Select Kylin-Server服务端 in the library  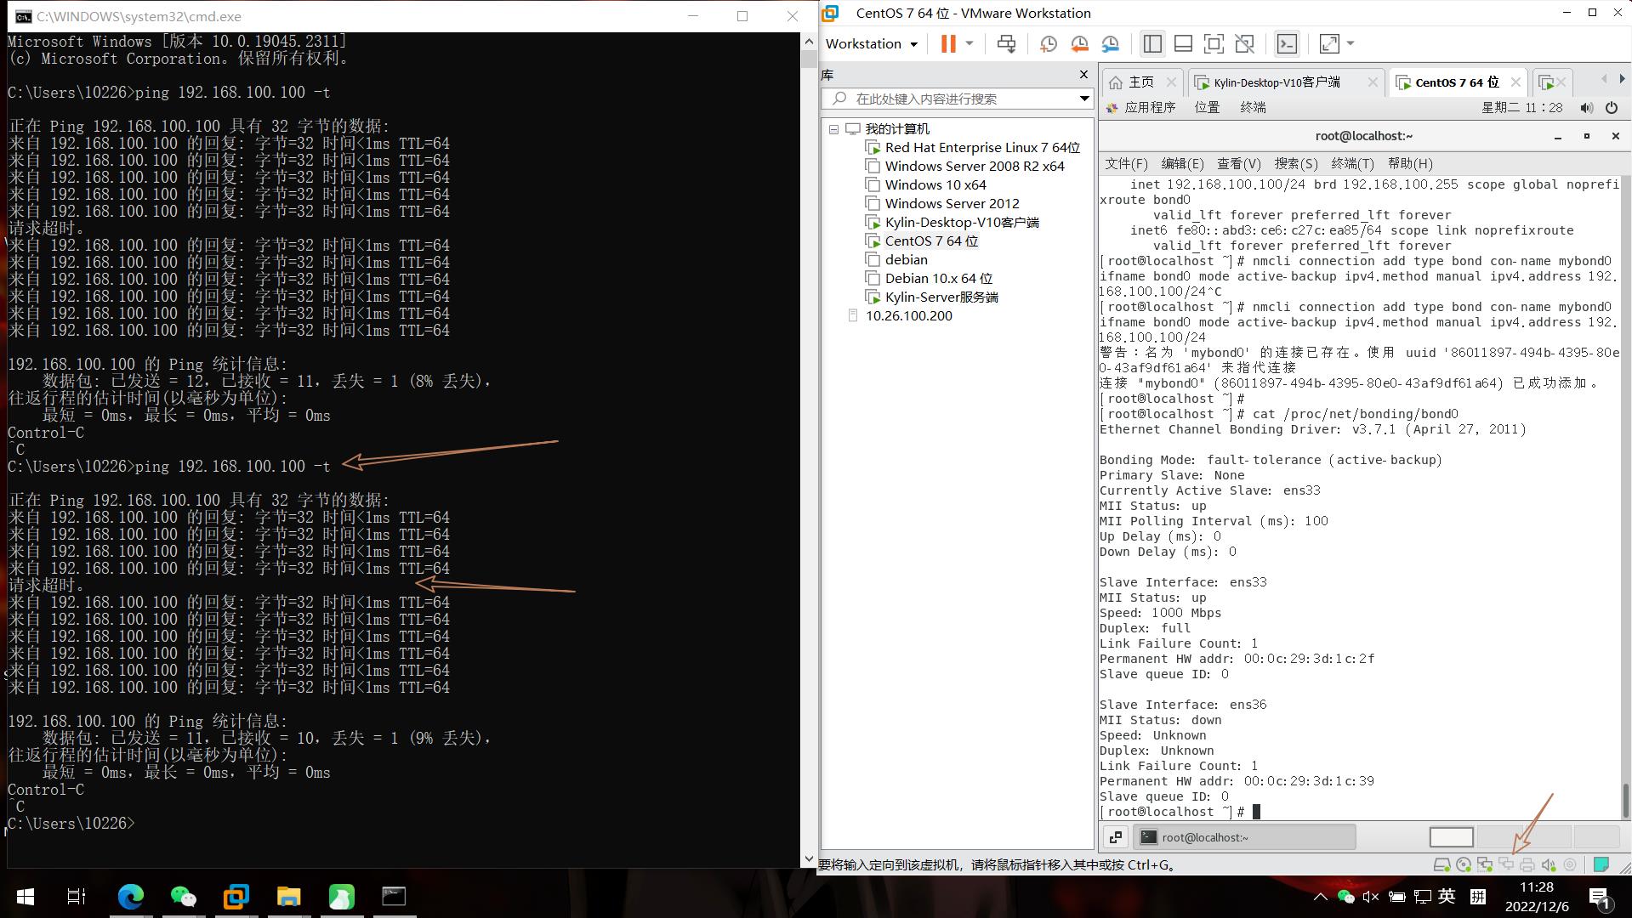pos(931,297)
